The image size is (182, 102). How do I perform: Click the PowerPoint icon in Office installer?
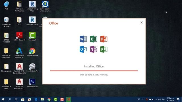click(x=104, y=39)
